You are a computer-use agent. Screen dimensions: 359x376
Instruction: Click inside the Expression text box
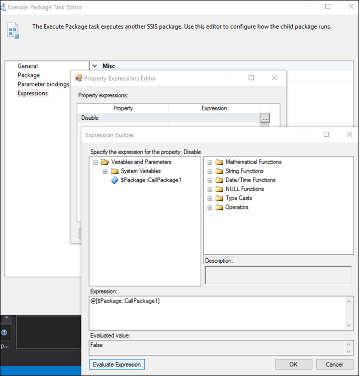[216, 313]
